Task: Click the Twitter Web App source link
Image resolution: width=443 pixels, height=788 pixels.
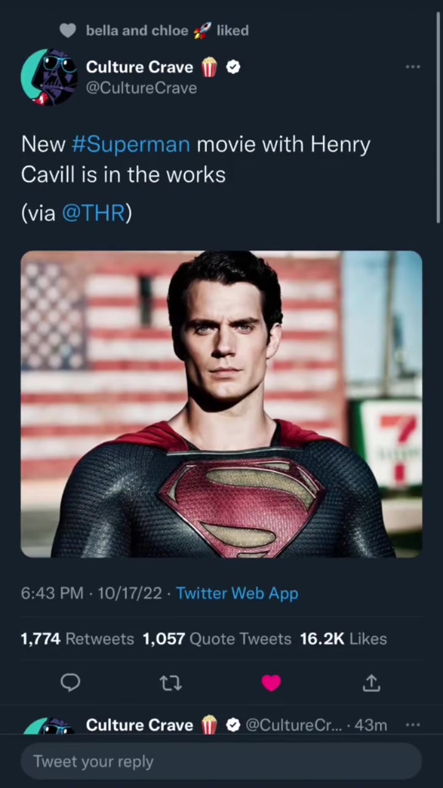Action: (x=237, y=593)
